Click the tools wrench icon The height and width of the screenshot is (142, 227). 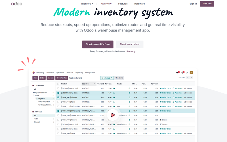click(187, 73)
